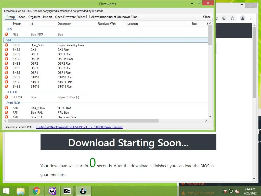Click the browser bookmark star icon

[x=232, y=18]
